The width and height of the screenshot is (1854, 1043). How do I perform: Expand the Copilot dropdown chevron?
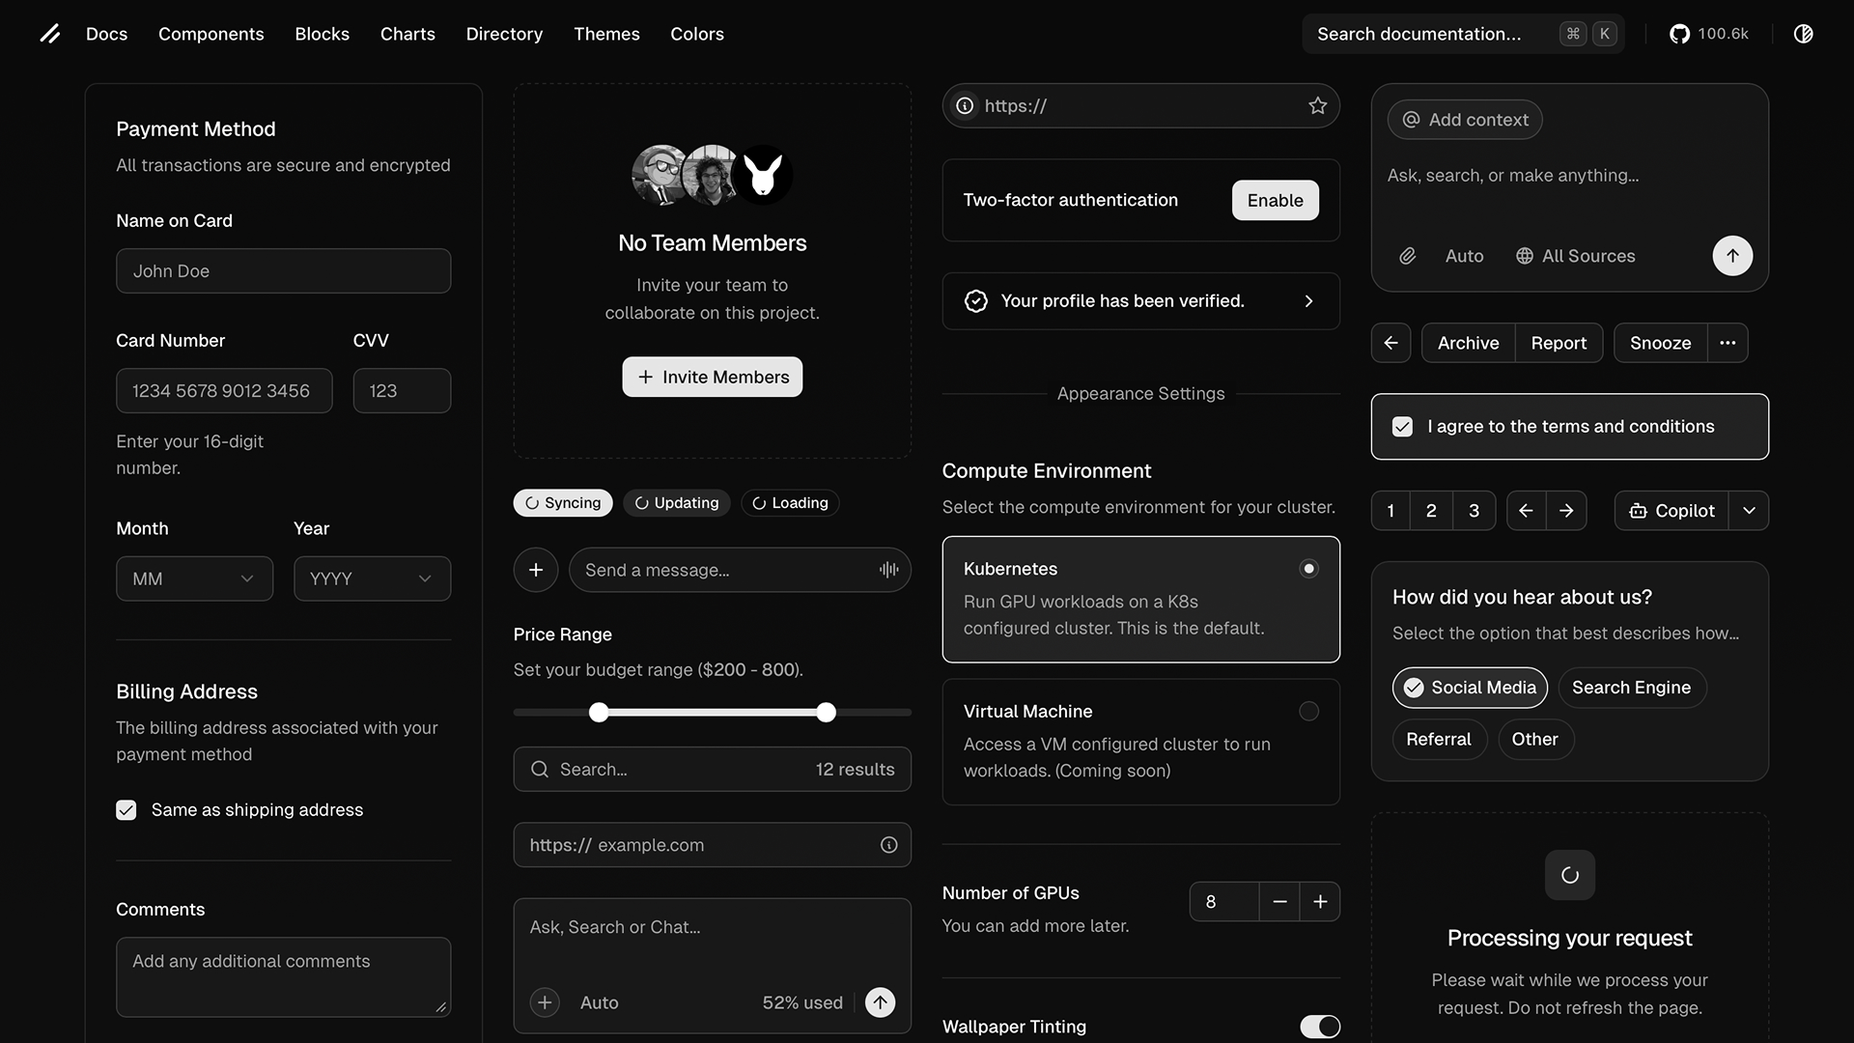(1749, 510)
